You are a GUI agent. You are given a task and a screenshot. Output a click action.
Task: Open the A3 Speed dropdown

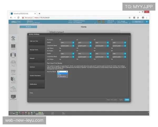pos(119,43)
